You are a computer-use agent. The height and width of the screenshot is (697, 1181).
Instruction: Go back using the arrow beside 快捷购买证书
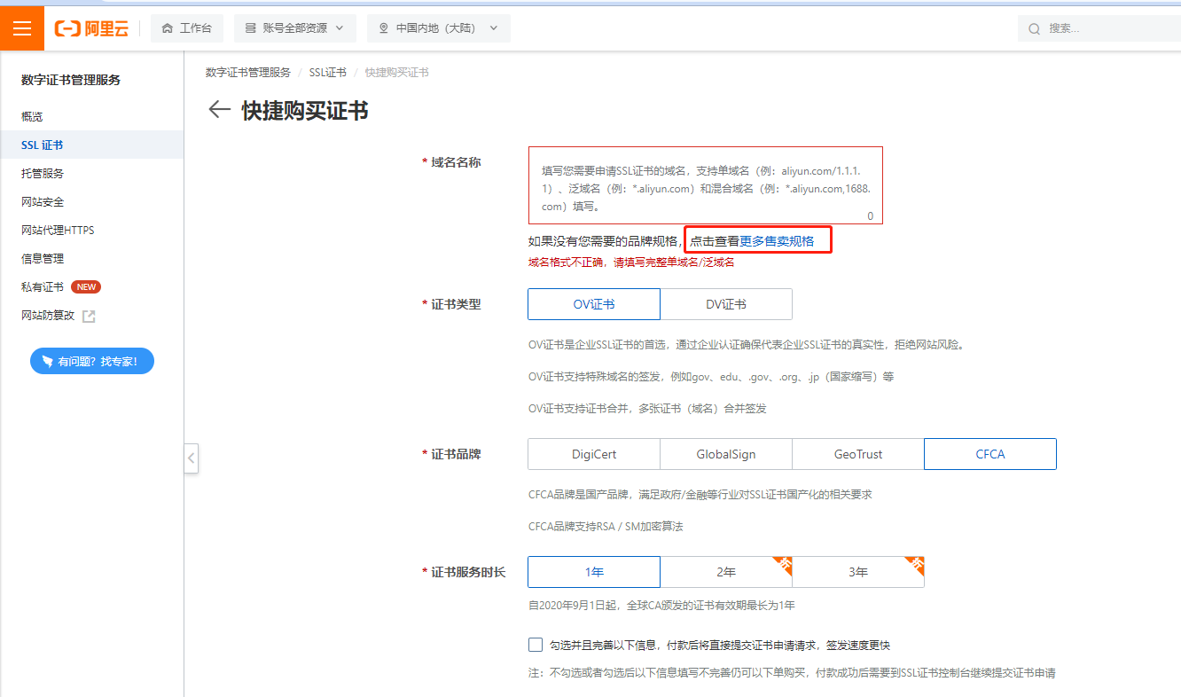(x=219, y=110)
